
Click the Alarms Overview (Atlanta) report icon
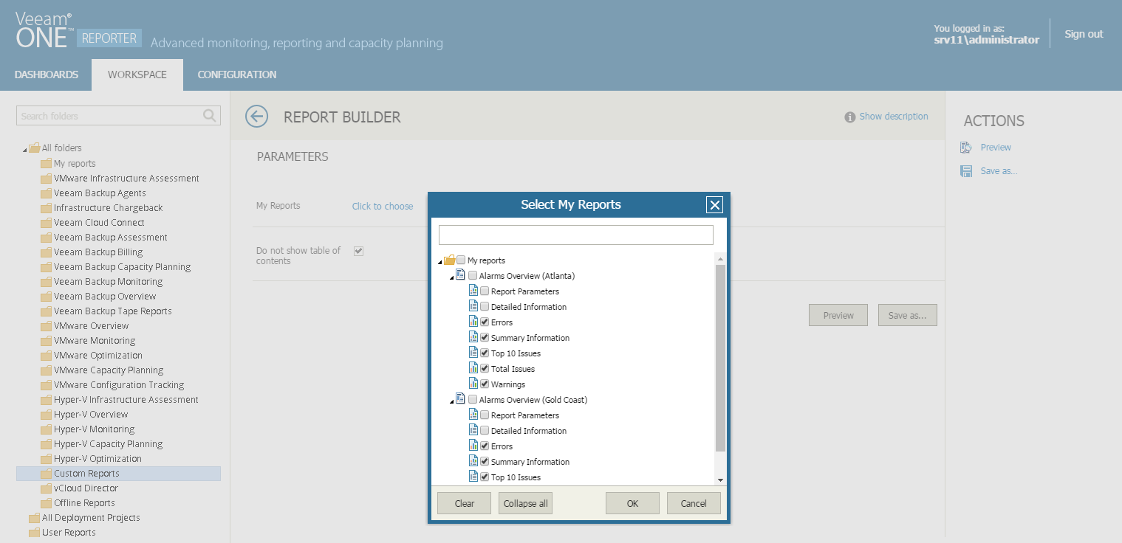[x=461, y=275]
